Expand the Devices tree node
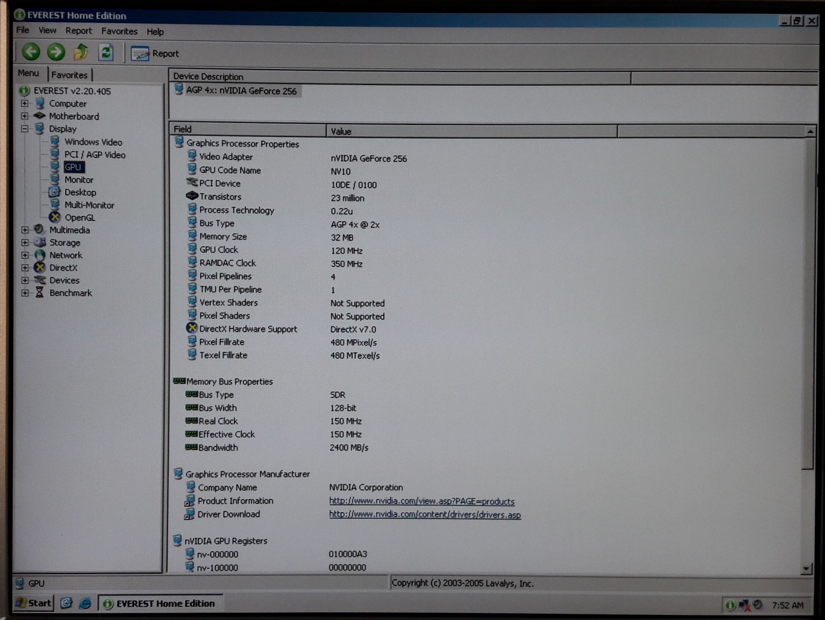Screen dimensions: 825x620 24,280
